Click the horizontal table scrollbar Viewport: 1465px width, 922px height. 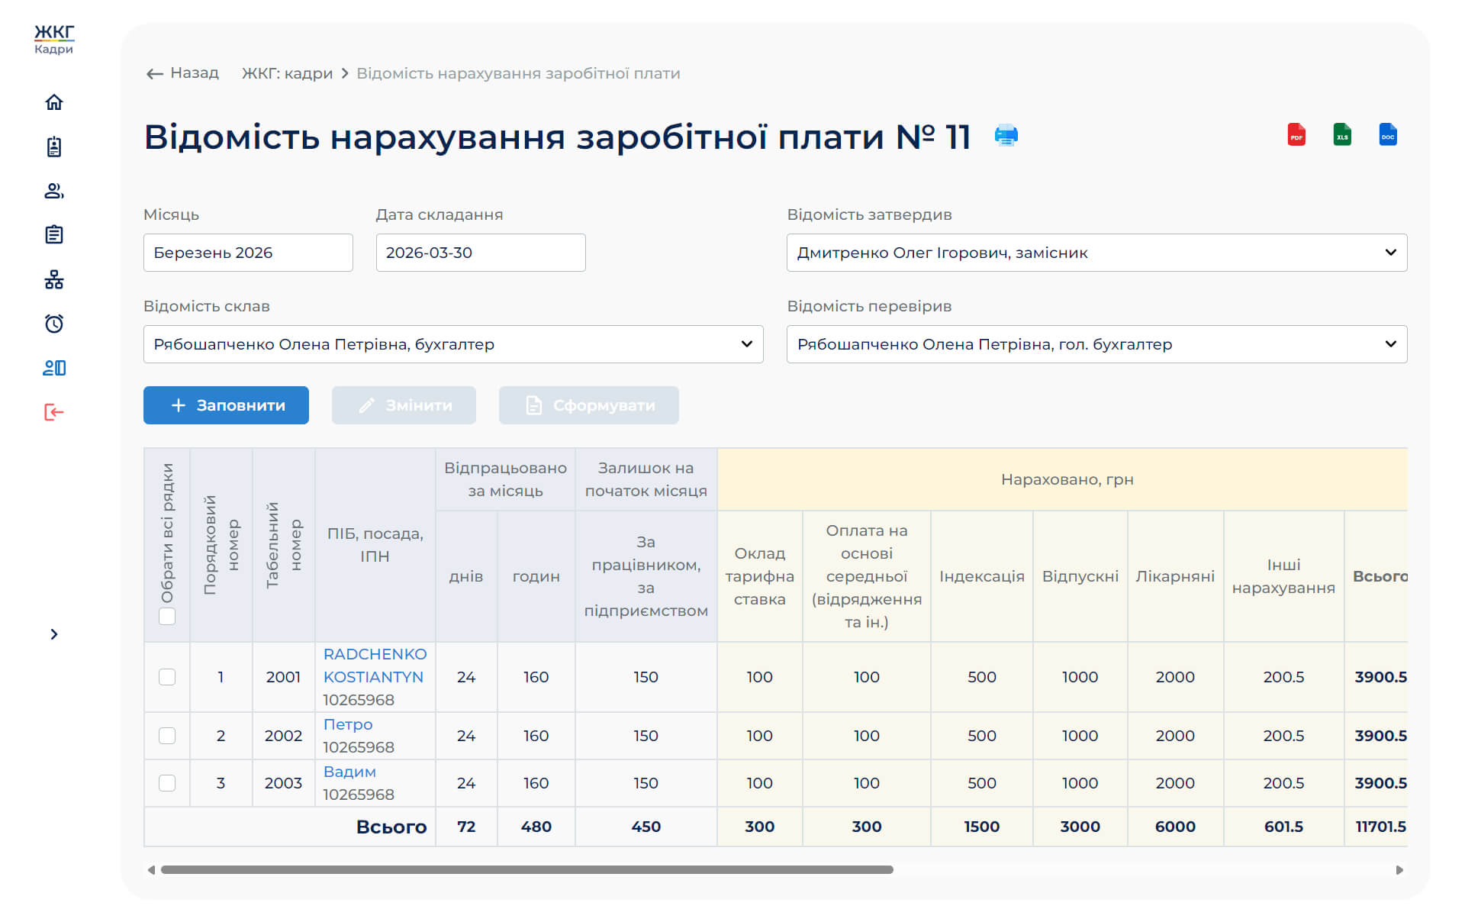coord(526,870)
